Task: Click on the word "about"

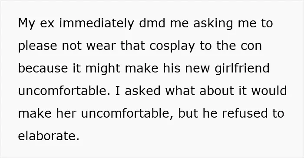Action: coord(217,91)
